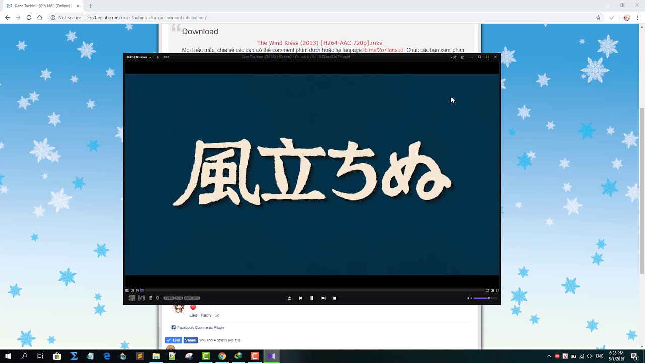Open Microsoft Edge from taskbar
This screenshot has height=363, width=645.
[x=107, y=356]
